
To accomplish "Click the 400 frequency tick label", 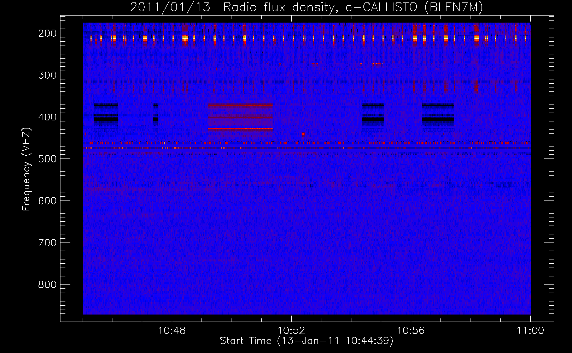I will (x=47, y=117).
